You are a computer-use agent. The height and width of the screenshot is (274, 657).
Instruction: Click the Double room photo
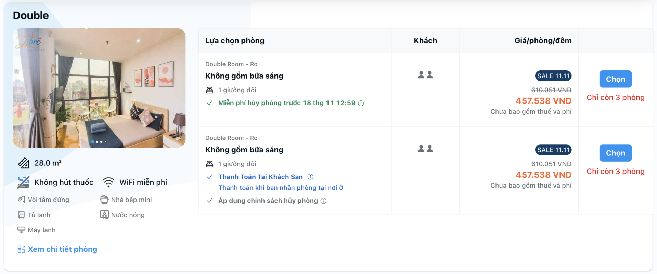coord(99,88)
